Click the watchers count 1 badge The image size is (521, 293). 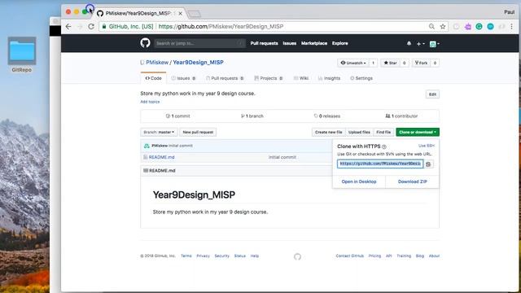(373, 63)
